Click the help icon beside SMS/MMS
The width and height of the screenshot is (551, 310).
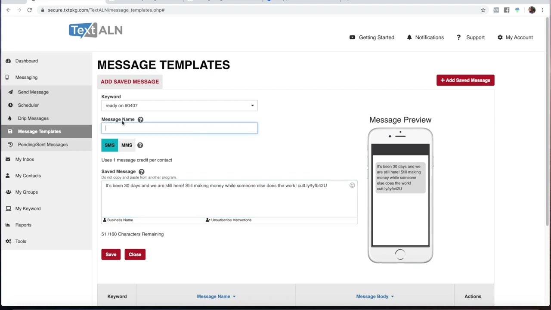tap(140, 146)
